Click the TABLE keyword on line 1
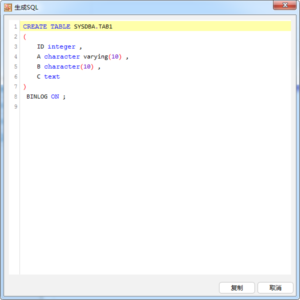Screen dimensions: 300x300 pyautogui.click(x=60, y=26)
